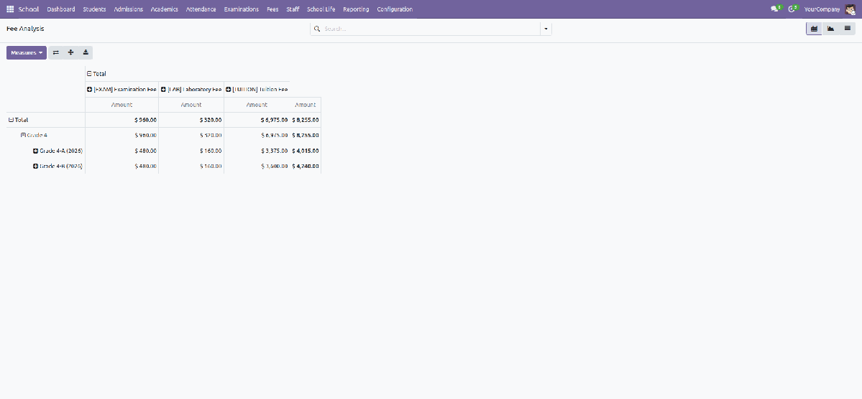Screen dimensions: 862x399
Task: Click Grade 4-B Laboratory cell $ 160.00
Action: tap(191, 166)
